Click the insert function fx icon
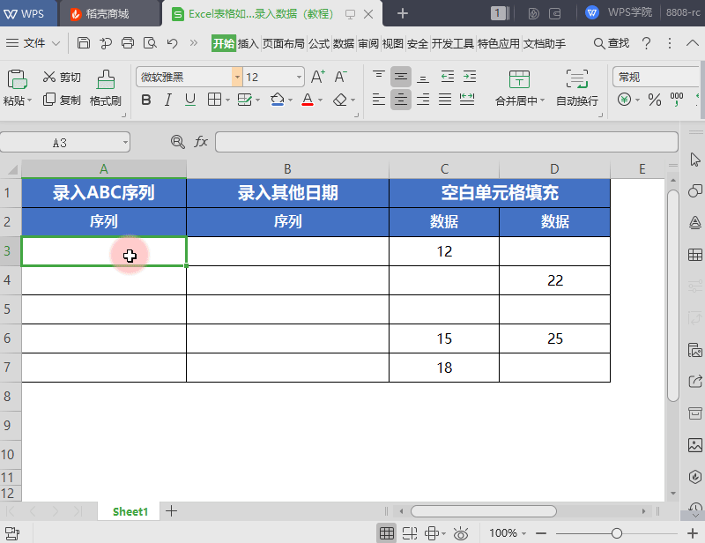The width and height of the screenshot is (705, 543). (201, 142)
